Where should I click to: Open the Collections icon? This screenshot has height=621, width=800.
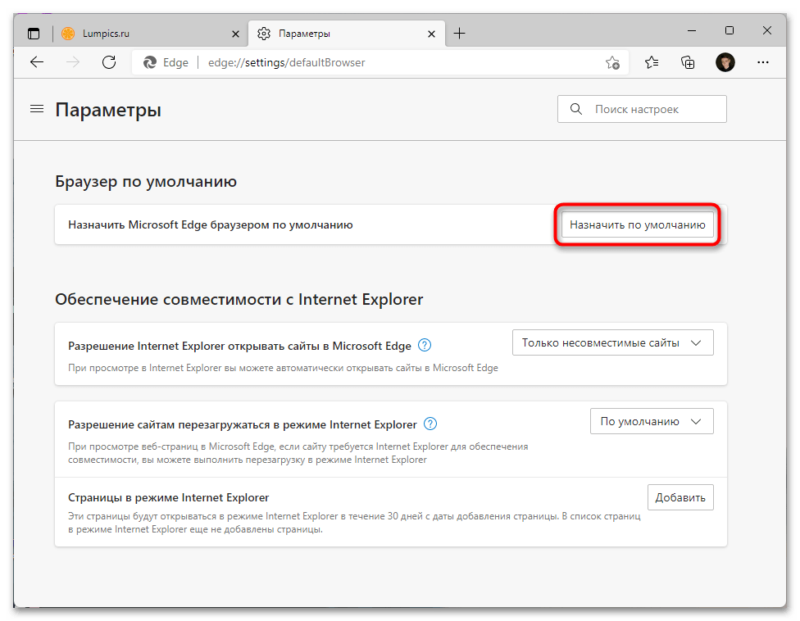tap(689, 62)
